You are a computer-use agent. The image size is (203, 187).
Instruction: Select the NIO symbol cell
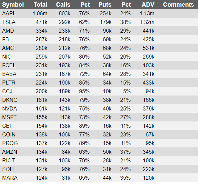tap(7, 57)
